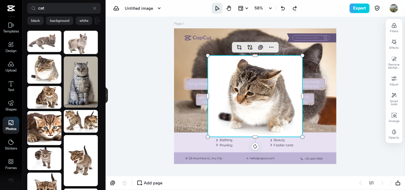Filter results by the black tag
Image resolution: width=405 pixels, height=190 pixels.
coord(35,21)
